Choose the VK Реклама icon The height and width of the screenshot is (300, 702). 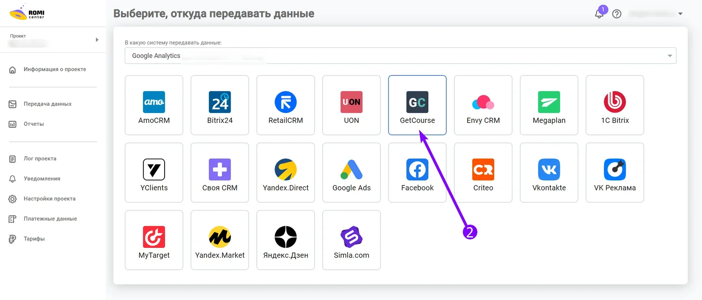coord(615,170)
